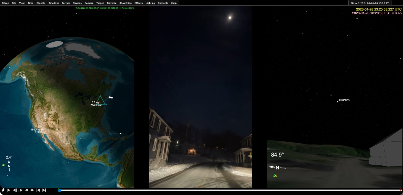The height and width of the screenshot is (195, 403).
Task: Click the N compass indicator in 3D view
Action: coord(277,168)
